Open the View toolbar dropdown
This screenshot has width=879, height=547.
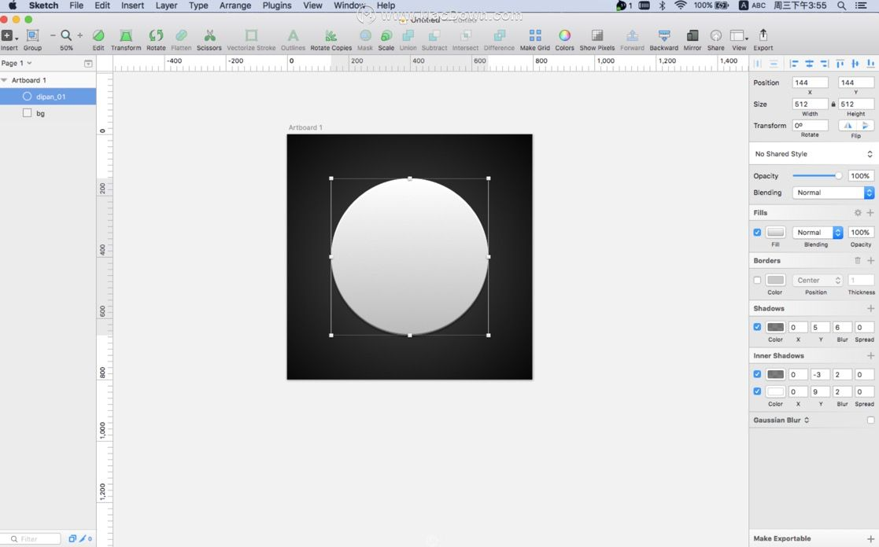pos(739,36)
